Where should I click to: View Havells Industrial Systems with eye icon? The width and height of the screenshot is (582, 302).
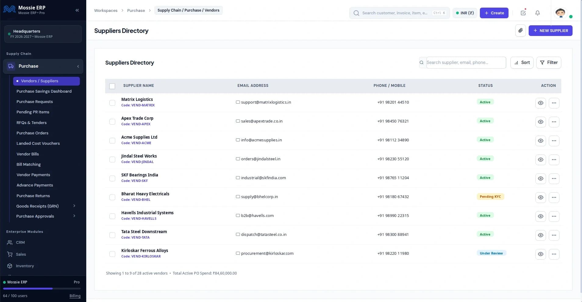click(x=541, y=216)
